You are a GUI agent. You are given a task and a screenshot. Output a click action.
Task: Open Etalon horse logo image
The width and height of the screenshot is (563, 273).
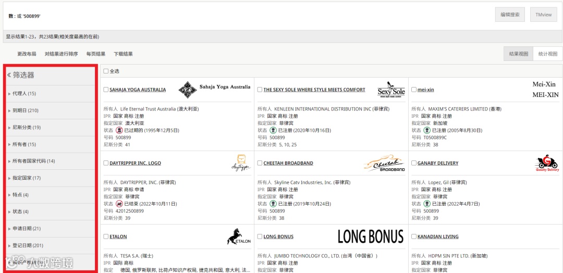point(239,237)
